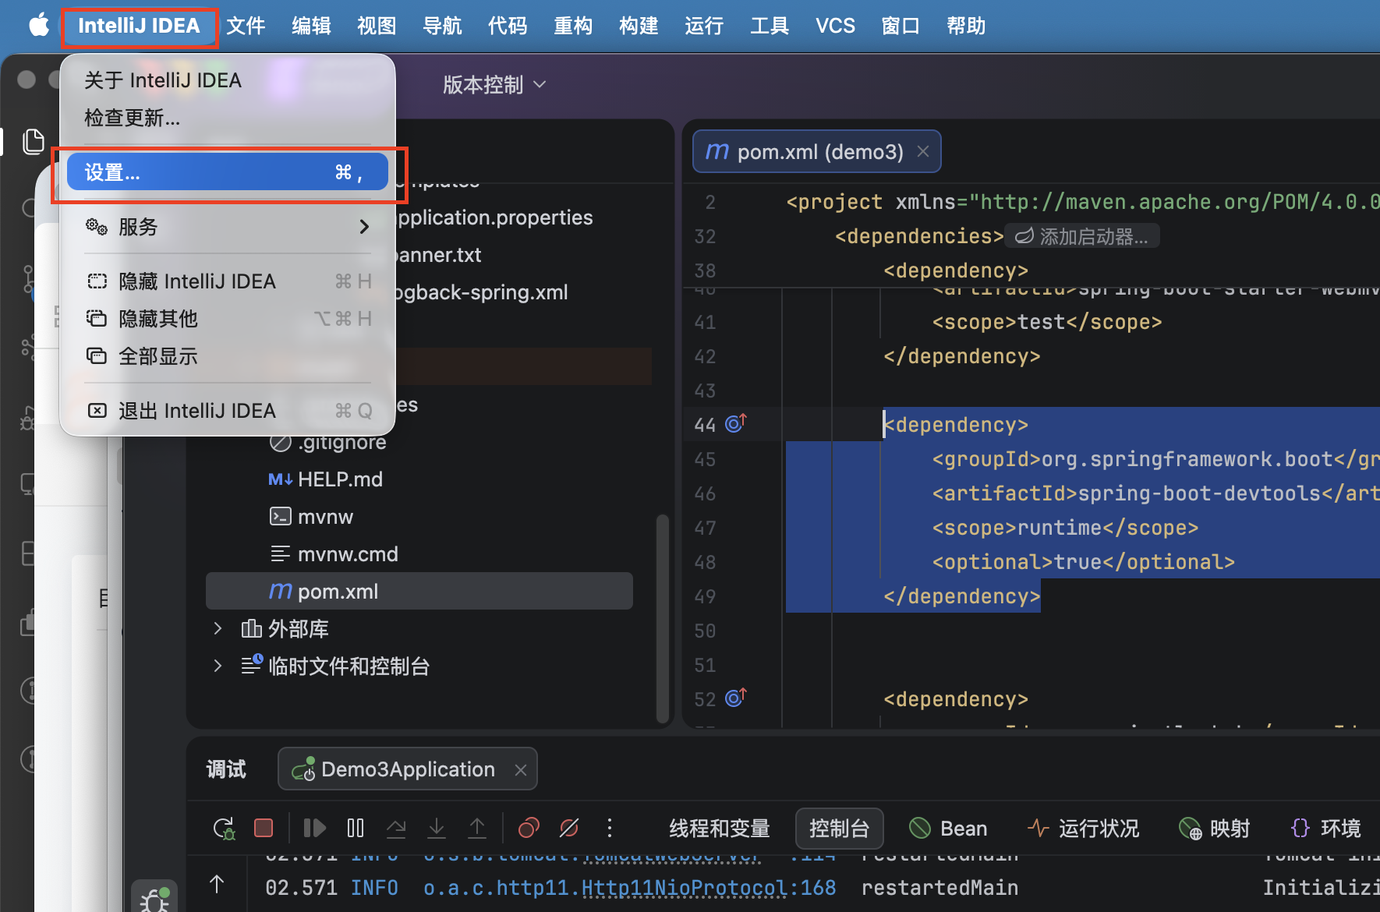Open the 窗口 menu
Screen dimensions: 1380x912
(x=901, y=26)
